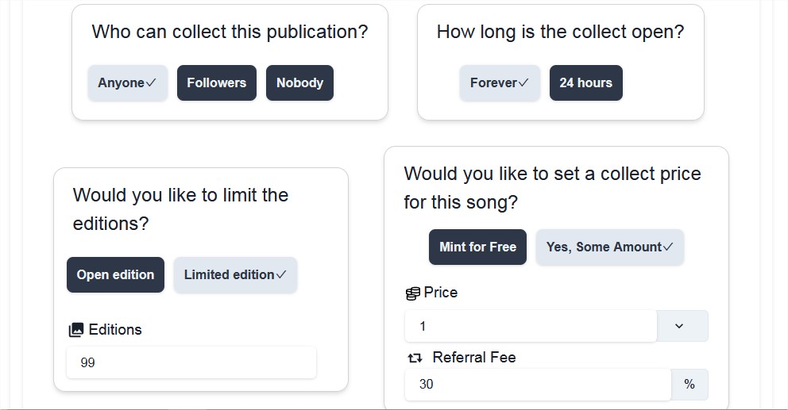Click the Yes, Some Amount button
This screenshot has width=788, height=410.
(x=609, y=247)
